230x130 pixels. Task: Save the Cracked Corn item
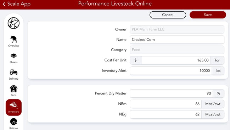coord(208,15)
